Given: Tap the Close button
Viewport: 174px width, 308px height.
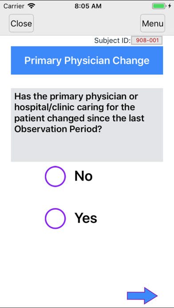Looking at the screenshot, I should click(x=21, y=23).
